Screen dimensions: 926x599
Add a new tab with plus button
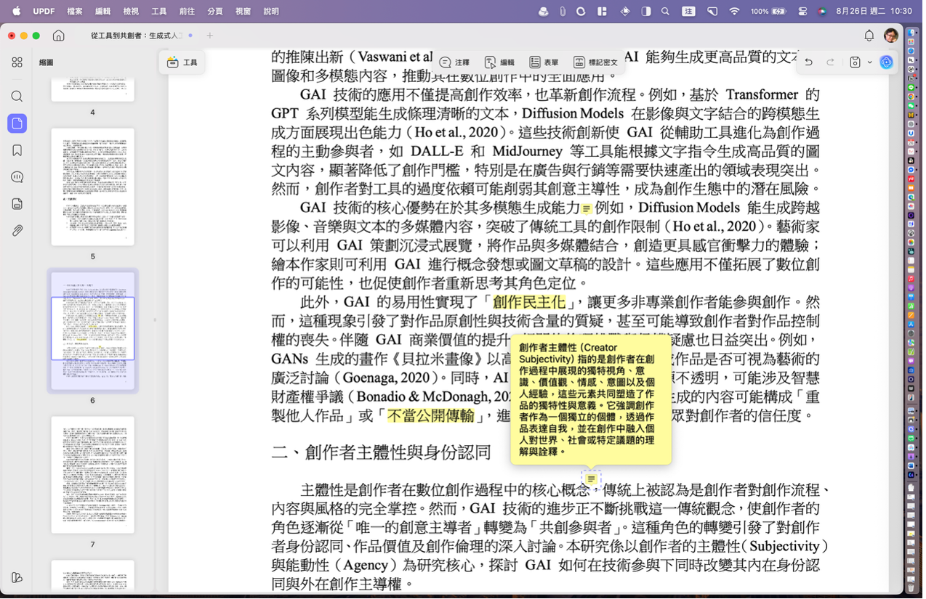[x=210, y=36]
